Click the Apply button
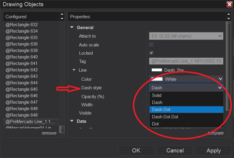The image size is (234, 158). [x=213, y=150]
